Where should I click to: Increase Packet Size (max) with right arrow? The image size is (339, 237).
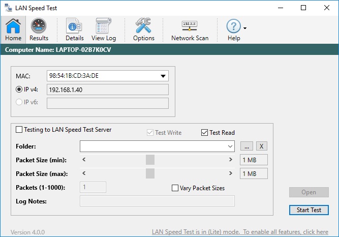(x=230, y=173)
